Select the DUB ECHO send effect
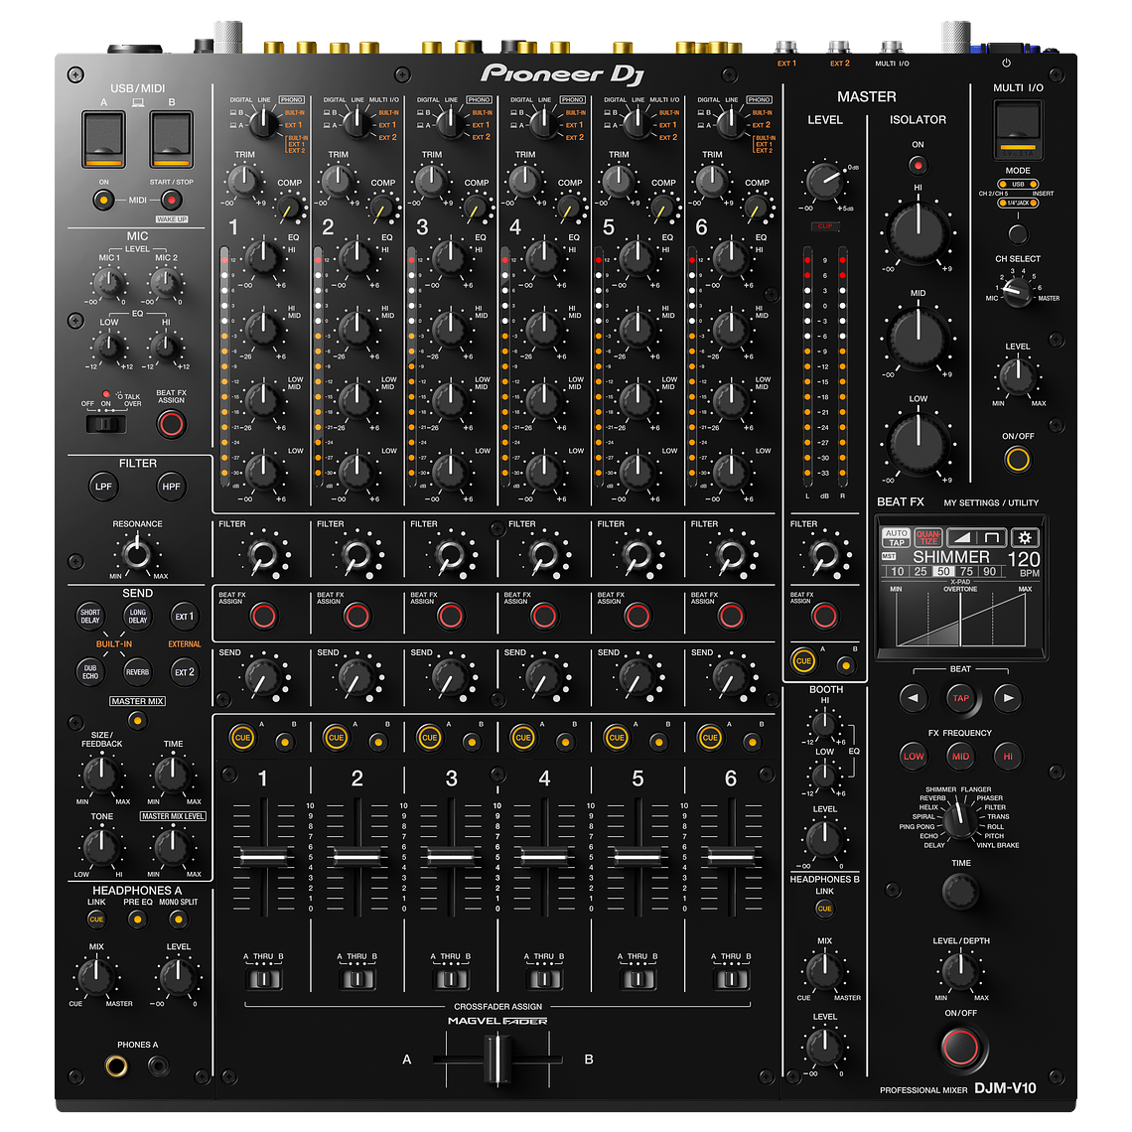Screen dimensions: 1132x1132 pos(88,672)
